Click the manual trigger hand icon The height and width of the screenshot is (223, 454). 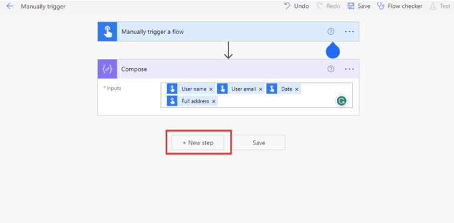click(x=107, y=32)
